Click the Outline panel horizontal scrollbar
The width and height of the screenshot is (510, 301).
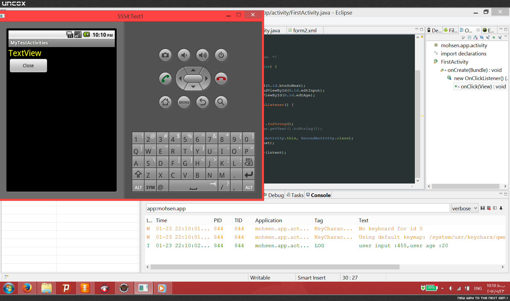tap(465, 186)
